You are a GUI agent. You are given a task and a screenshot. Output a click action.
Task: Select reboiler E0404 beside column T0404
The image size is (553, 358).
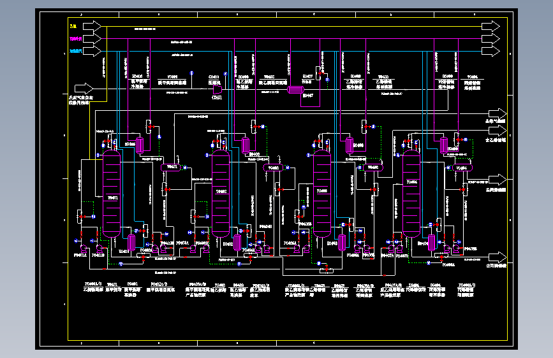[432, 243]
